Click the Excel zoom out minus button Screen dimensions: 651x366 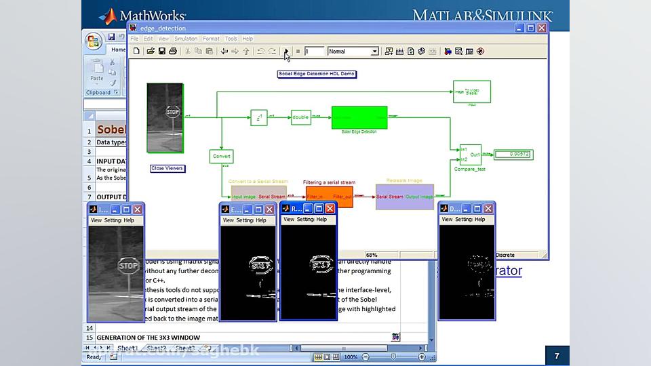click(366, 357)
